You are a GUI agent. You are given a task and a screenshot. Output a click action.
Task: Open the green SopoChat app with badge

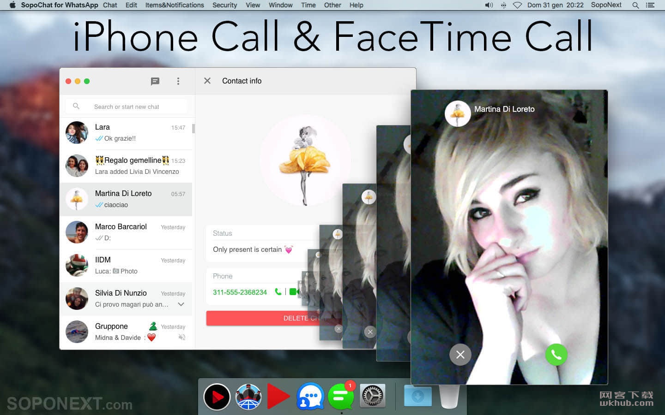(341, 396)
